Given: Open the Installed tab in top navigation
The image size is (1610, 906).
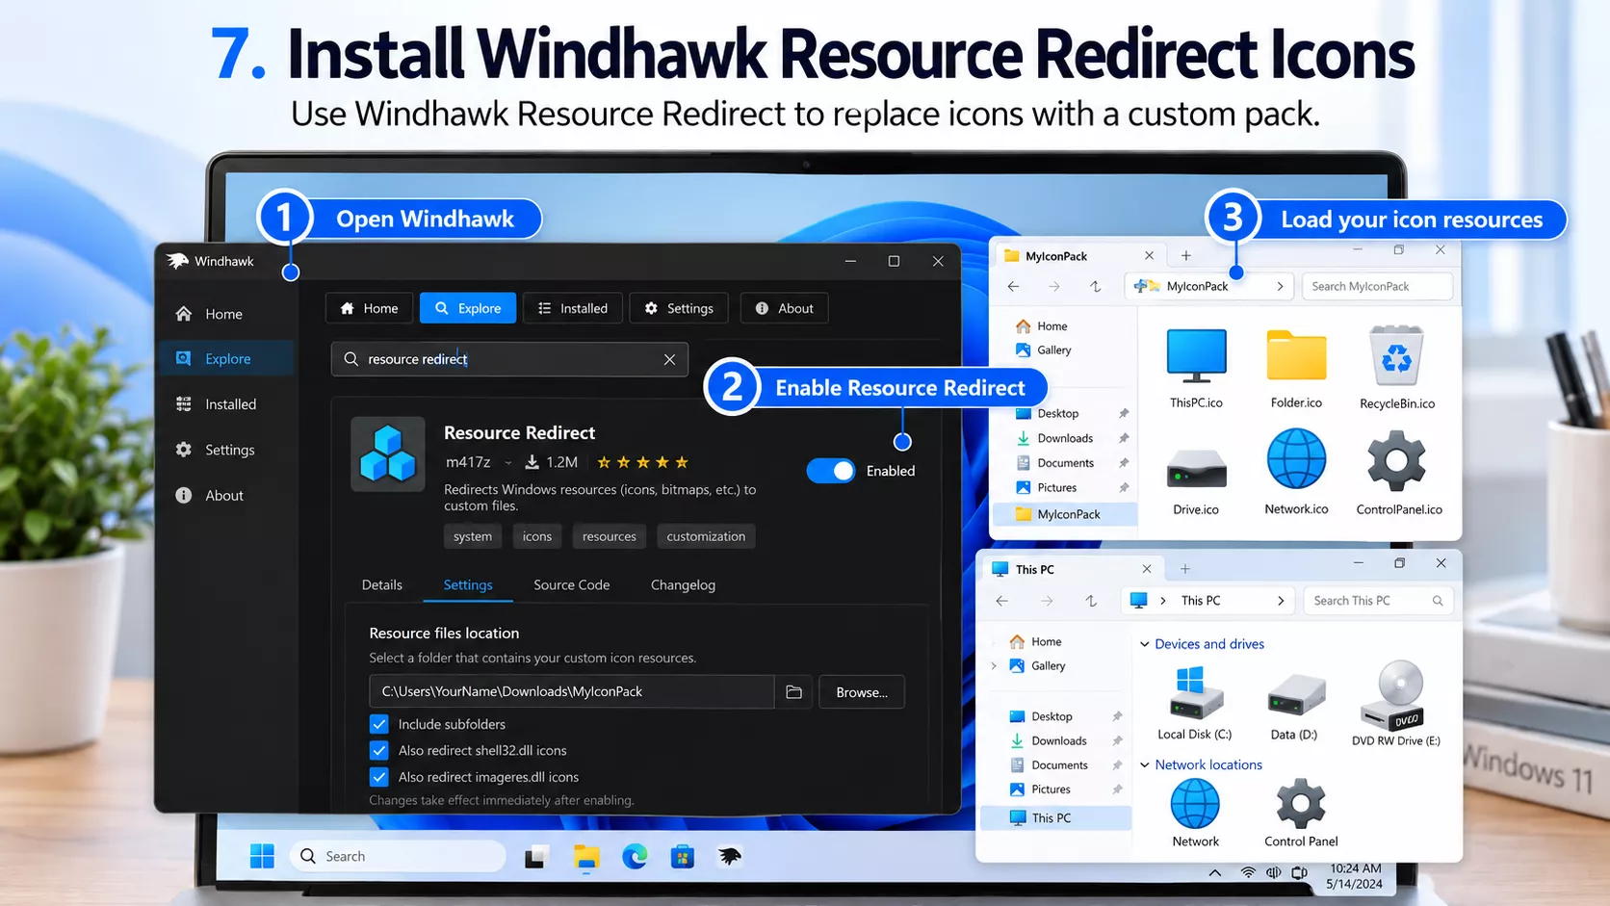Looking at the screenshot, I should click(x=573, y=308).
